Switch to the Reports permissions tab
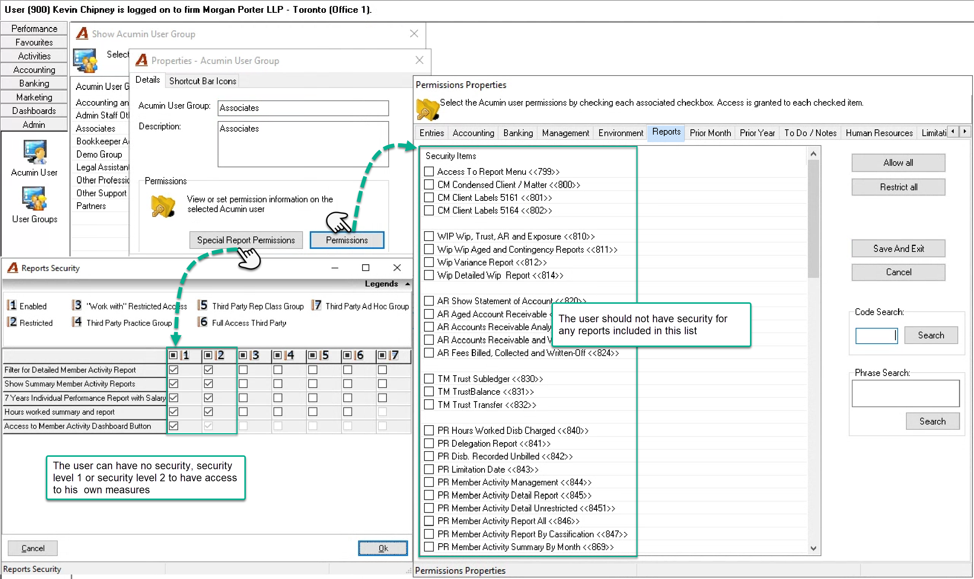Viewport: 974px width, 579px height. click(666, 132)
